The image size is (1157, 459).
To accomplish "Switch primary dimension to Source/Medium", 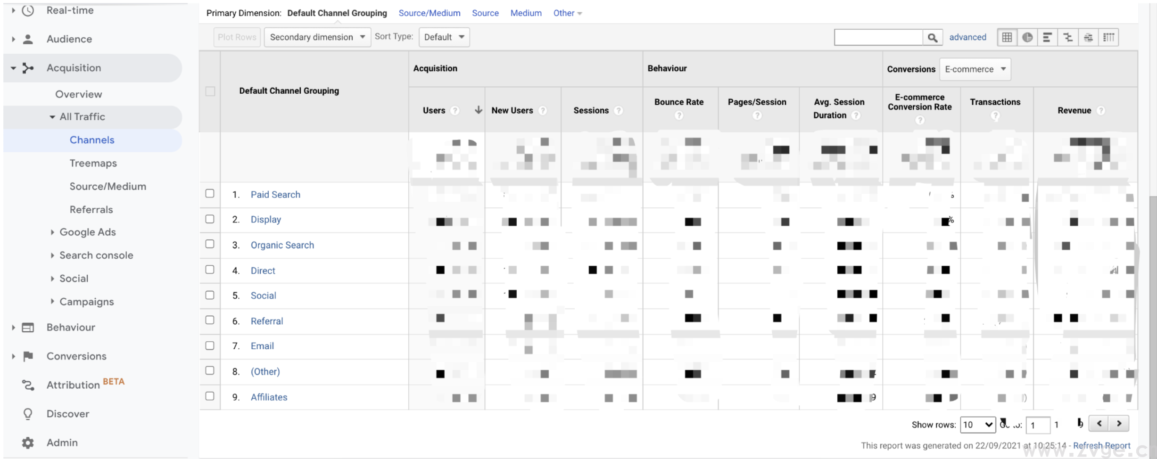I will 429,13.
